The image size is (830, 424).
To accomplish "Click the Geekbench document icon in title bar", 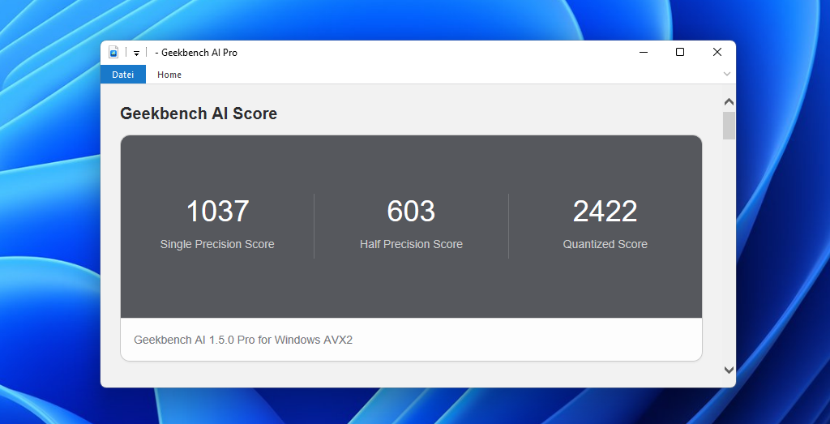I will [113, 52].
